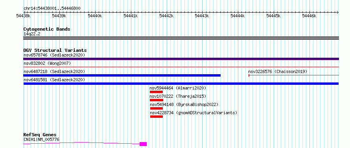Image resolution: width=350 pixels, height=148 pixels.
Task: Select the red nsv3226576 variant line
Action: (294, 75)
